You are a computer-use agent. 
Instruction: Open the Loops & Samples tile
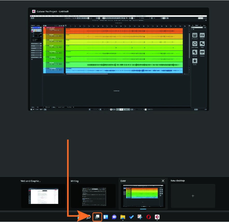tap(195, 44)
